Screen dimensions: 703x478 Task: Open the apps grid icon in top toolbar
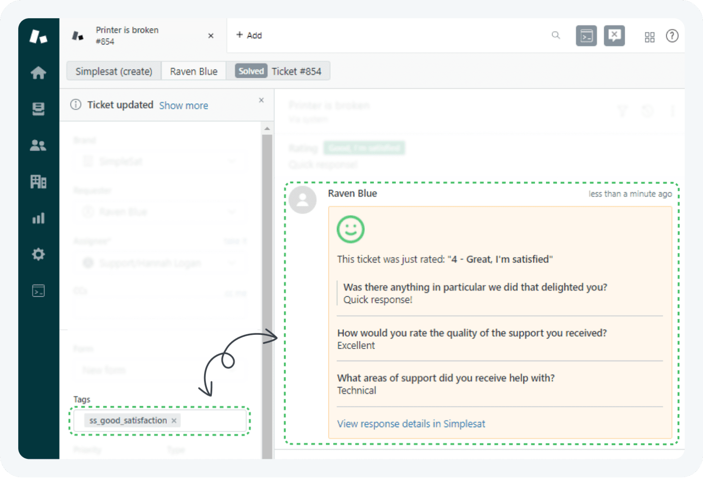click(x=649, y=37)
